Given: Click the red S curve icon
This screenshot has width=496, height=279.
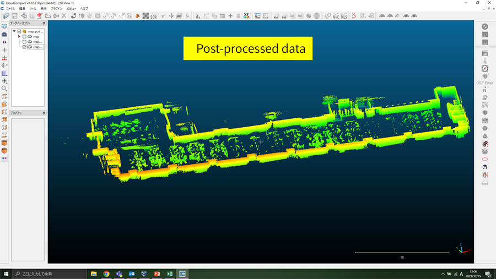Looking at the screenshot, I should click(x=354, y=16).
